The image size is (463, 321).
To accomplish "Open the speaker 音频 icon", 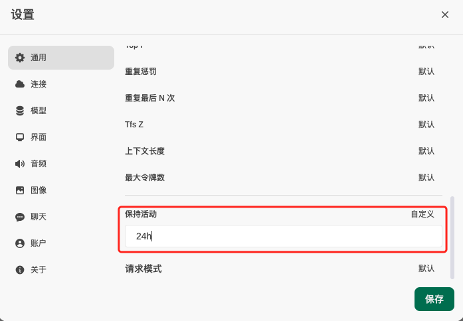I will [x=20, y=164].
